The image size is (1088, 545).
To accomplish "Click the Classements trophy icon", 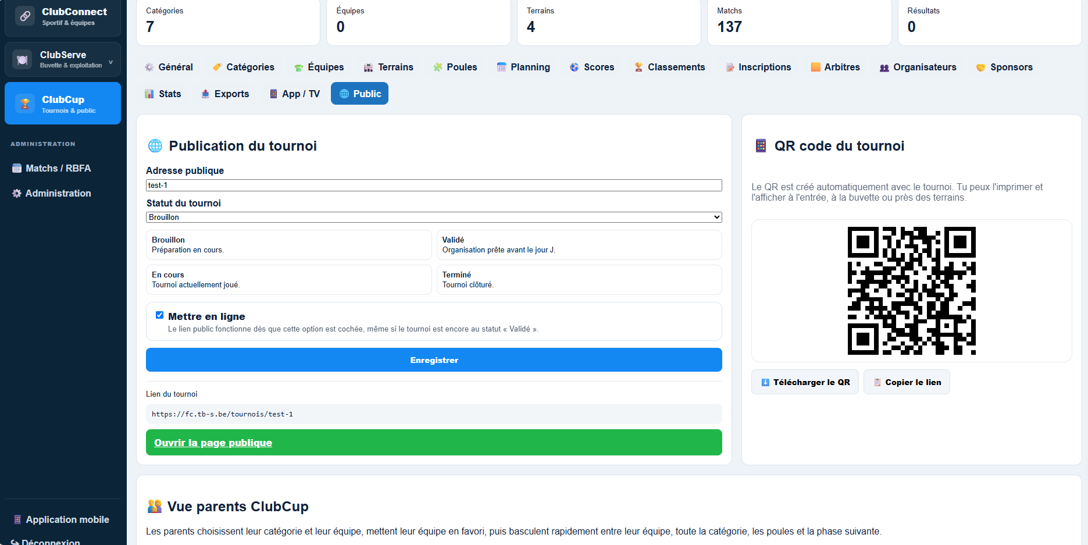I will click(x=638, y=67).
